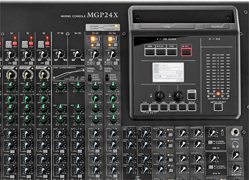Click the AUX1 master knob beside its AFL switch

161,133
